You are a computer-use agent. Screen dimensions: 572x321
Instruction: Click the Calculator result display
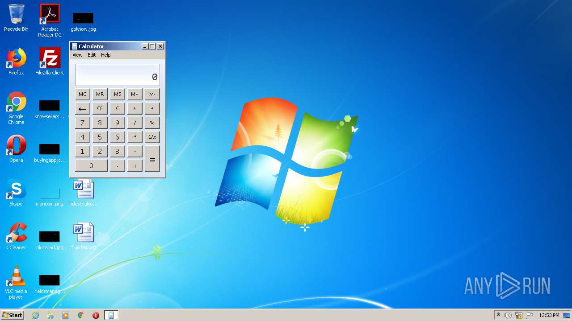pyautogui.click(x=117, y=74)
